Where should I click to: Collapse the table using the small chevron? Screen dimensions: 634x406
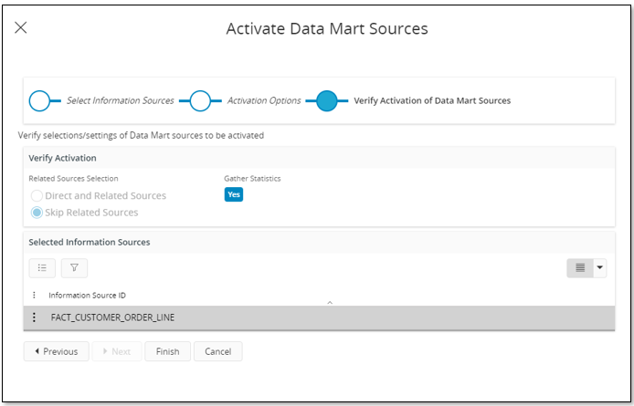coord(330,301)
